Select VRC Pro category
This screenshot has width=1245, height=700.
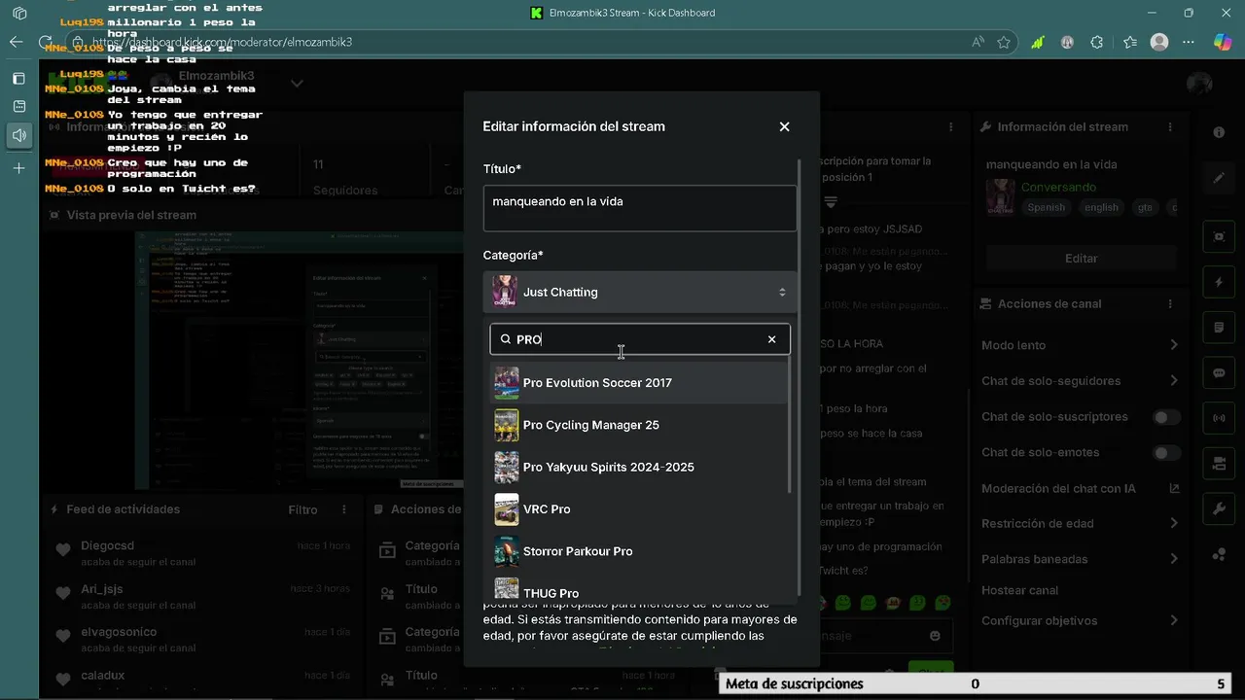639,509
